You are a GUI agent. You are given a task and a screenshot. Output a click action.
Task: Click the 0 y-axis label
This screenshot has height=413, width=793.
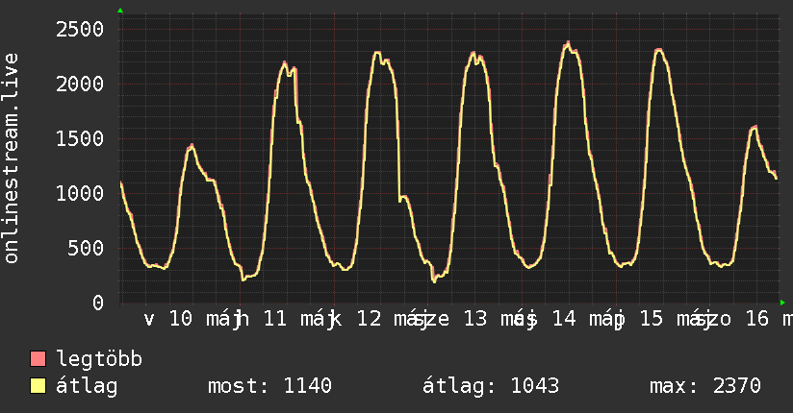pos(98,303)
